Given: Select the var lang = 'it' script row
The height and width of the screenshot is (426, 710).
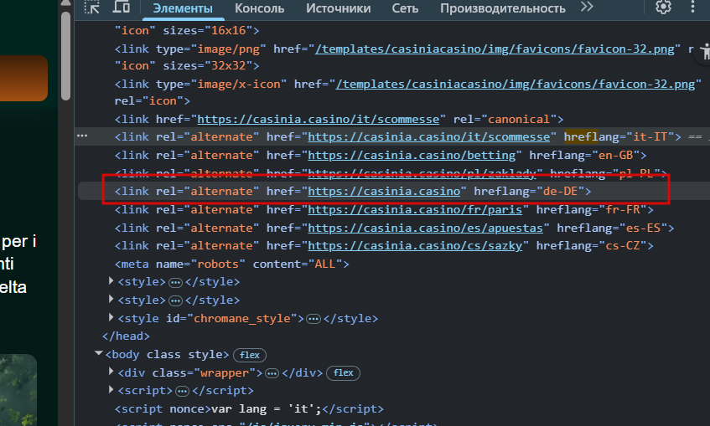Looking at the screenshot, I should click(x=249, y=408).
